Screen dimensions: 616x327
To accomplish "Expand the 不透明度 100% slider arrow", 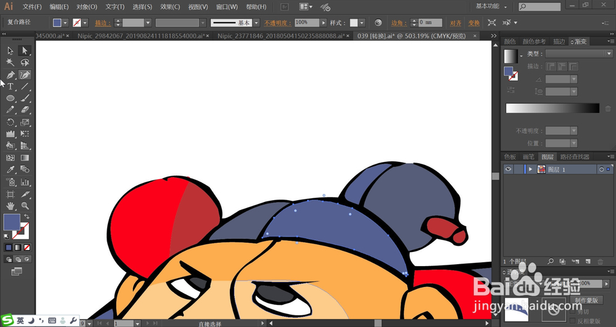I will [x=323, y=23].
